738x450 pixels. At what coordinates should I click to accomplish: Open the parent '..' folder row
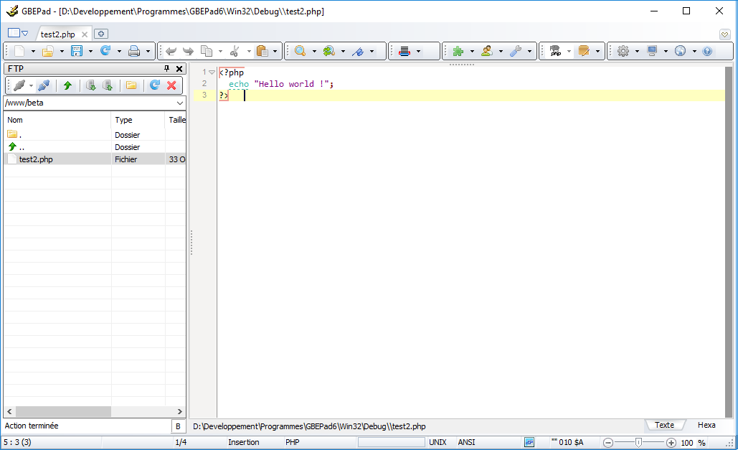click(95, 147)
